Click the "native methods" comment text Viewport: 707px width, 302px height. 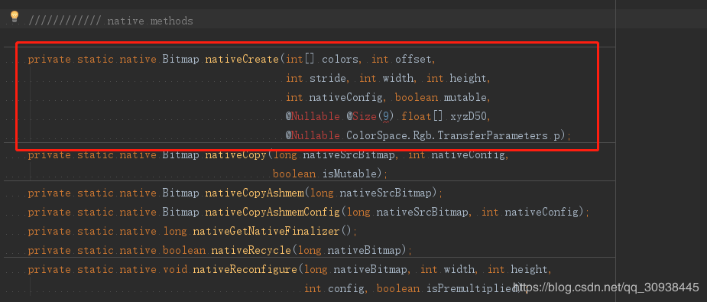pyautogui.click(x=150, y=21)
